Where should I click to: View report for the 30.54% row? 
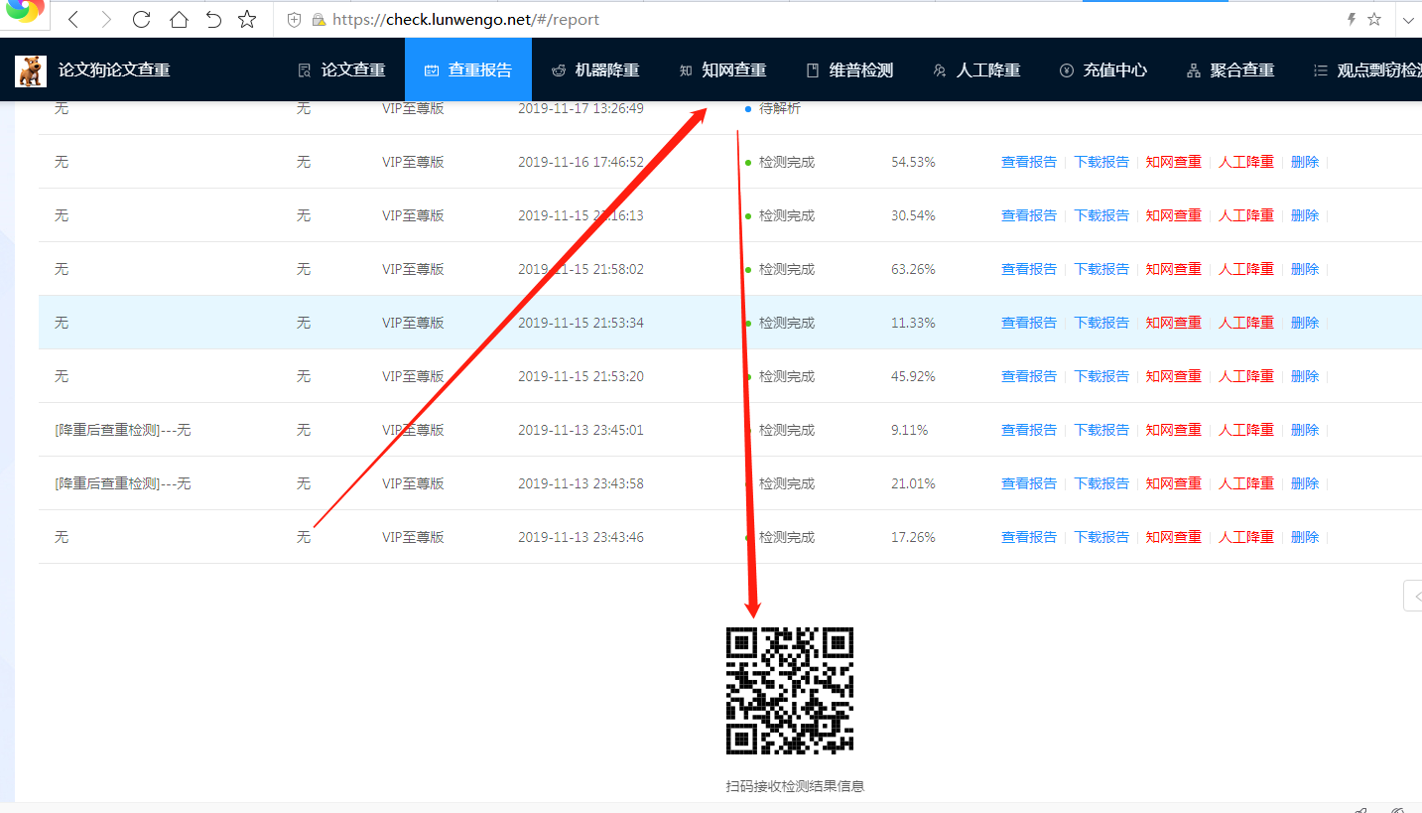[x=1029, y=215]
